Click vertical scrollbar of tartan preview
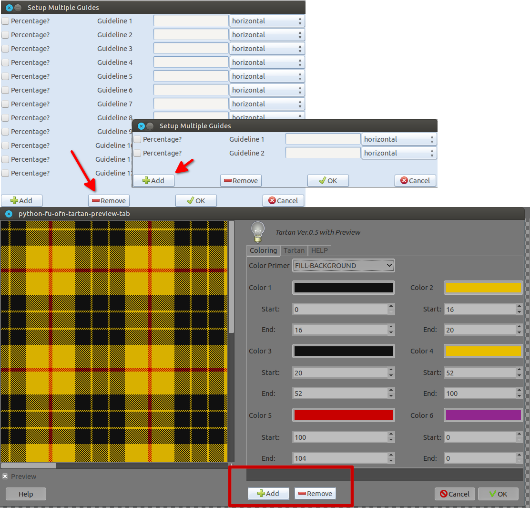Viewport: 530px width, 508px height. click(232, 277)
